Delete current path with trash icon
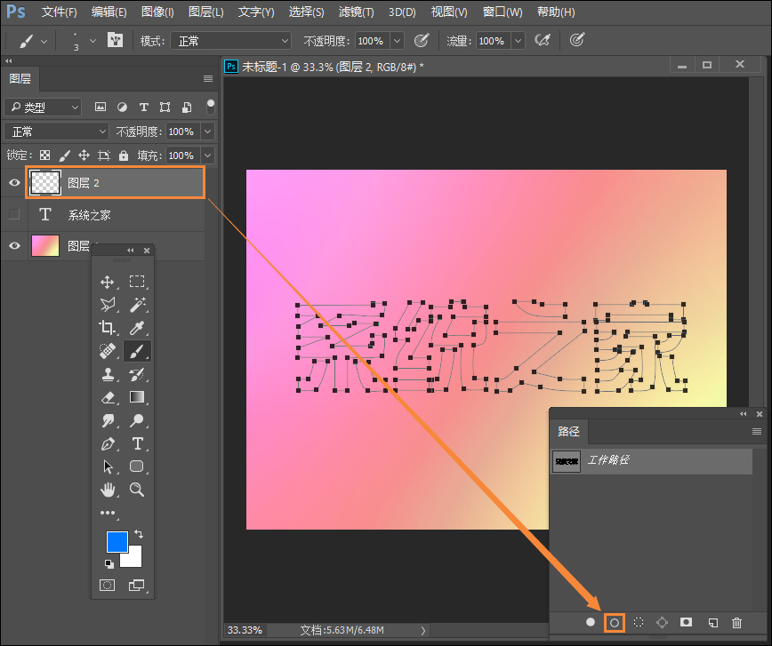 coord(736,623)
